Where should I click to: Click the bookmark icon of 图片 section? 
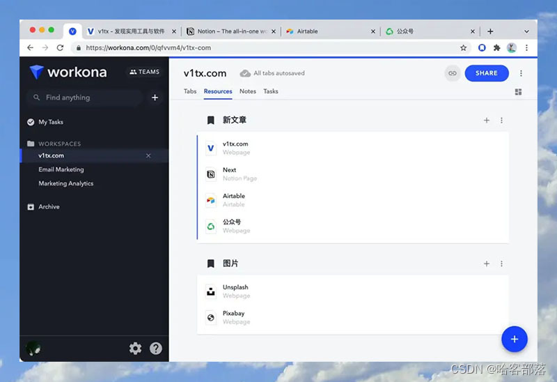pyautogui.click(x=211, y=263)
